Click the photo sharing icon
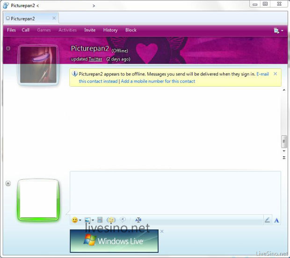290x258 pixels. pos(87,220)
